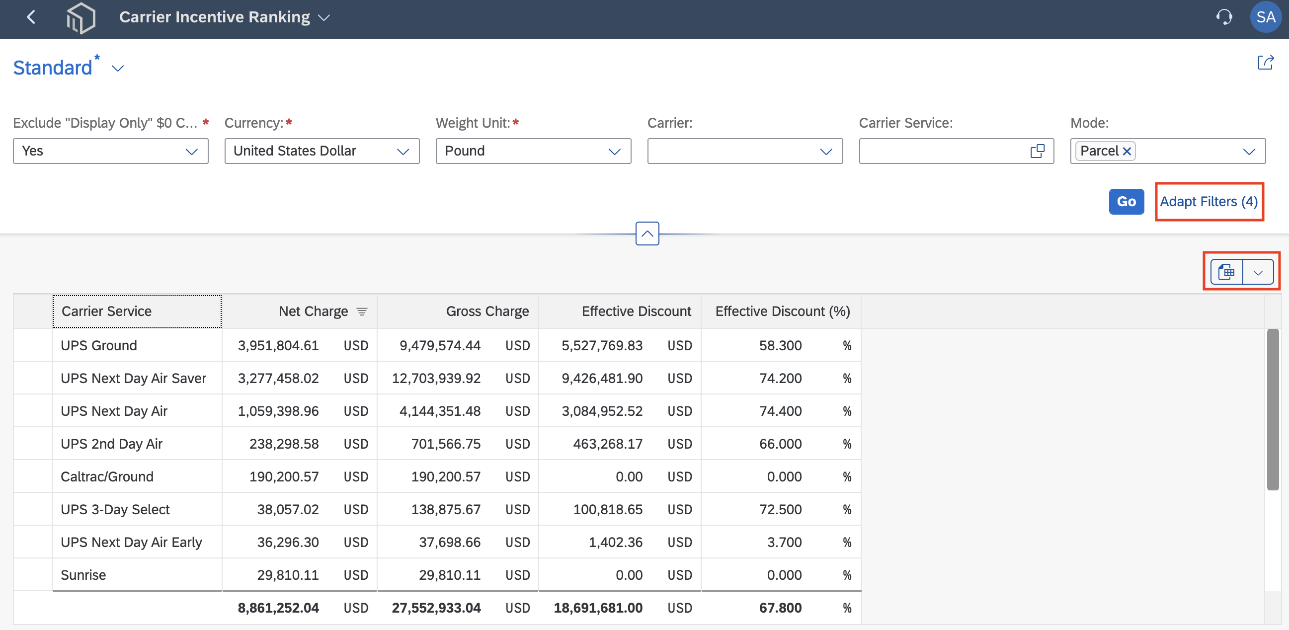Open the Currency dropdown
The width and height of the screenshot is (1289, 630).
(322, 151)
